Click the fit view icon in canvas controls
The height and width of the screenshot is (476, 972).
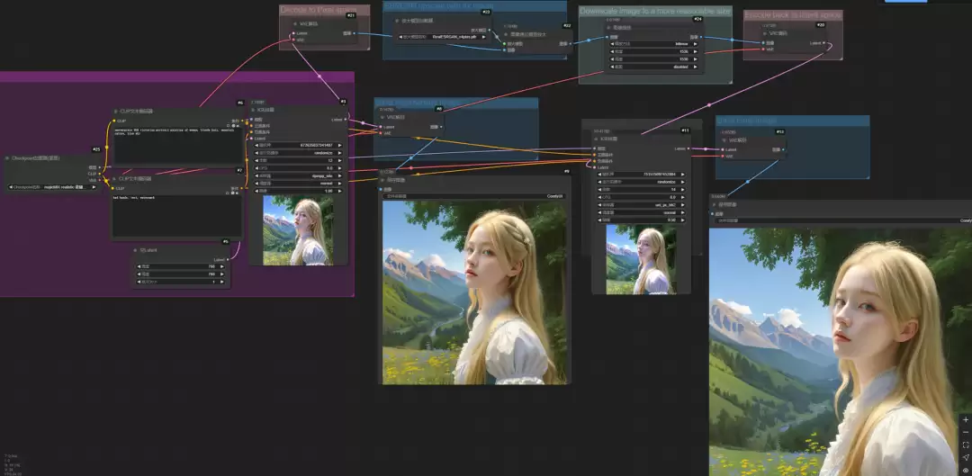tap(965, 445)
